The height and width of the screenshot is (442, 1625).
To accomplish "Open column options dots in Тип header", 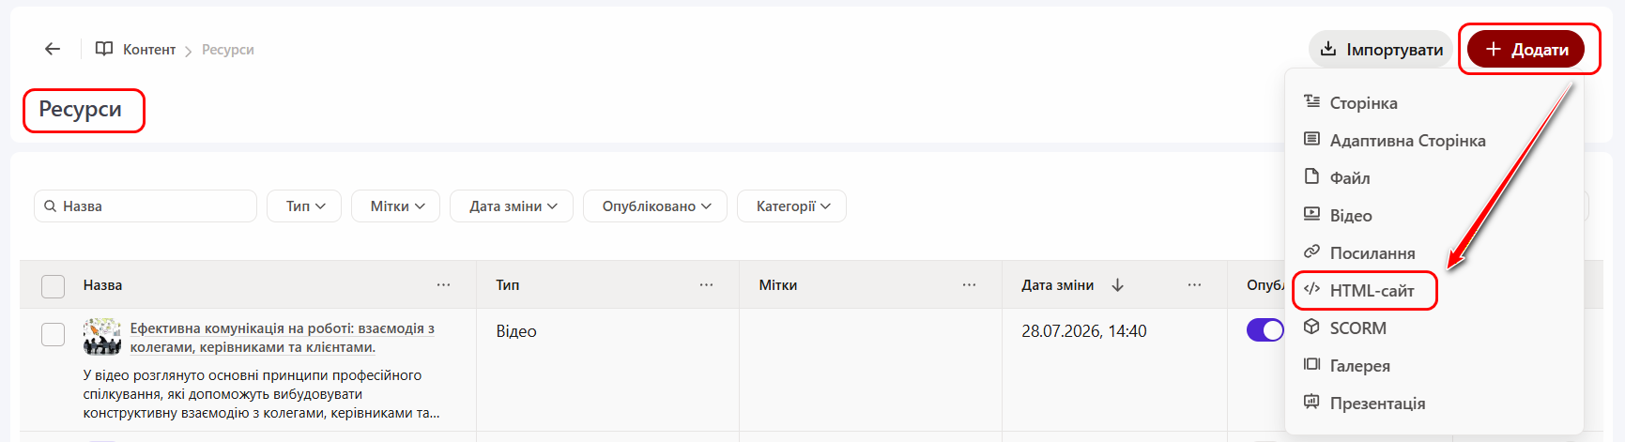I will [706, 285].
